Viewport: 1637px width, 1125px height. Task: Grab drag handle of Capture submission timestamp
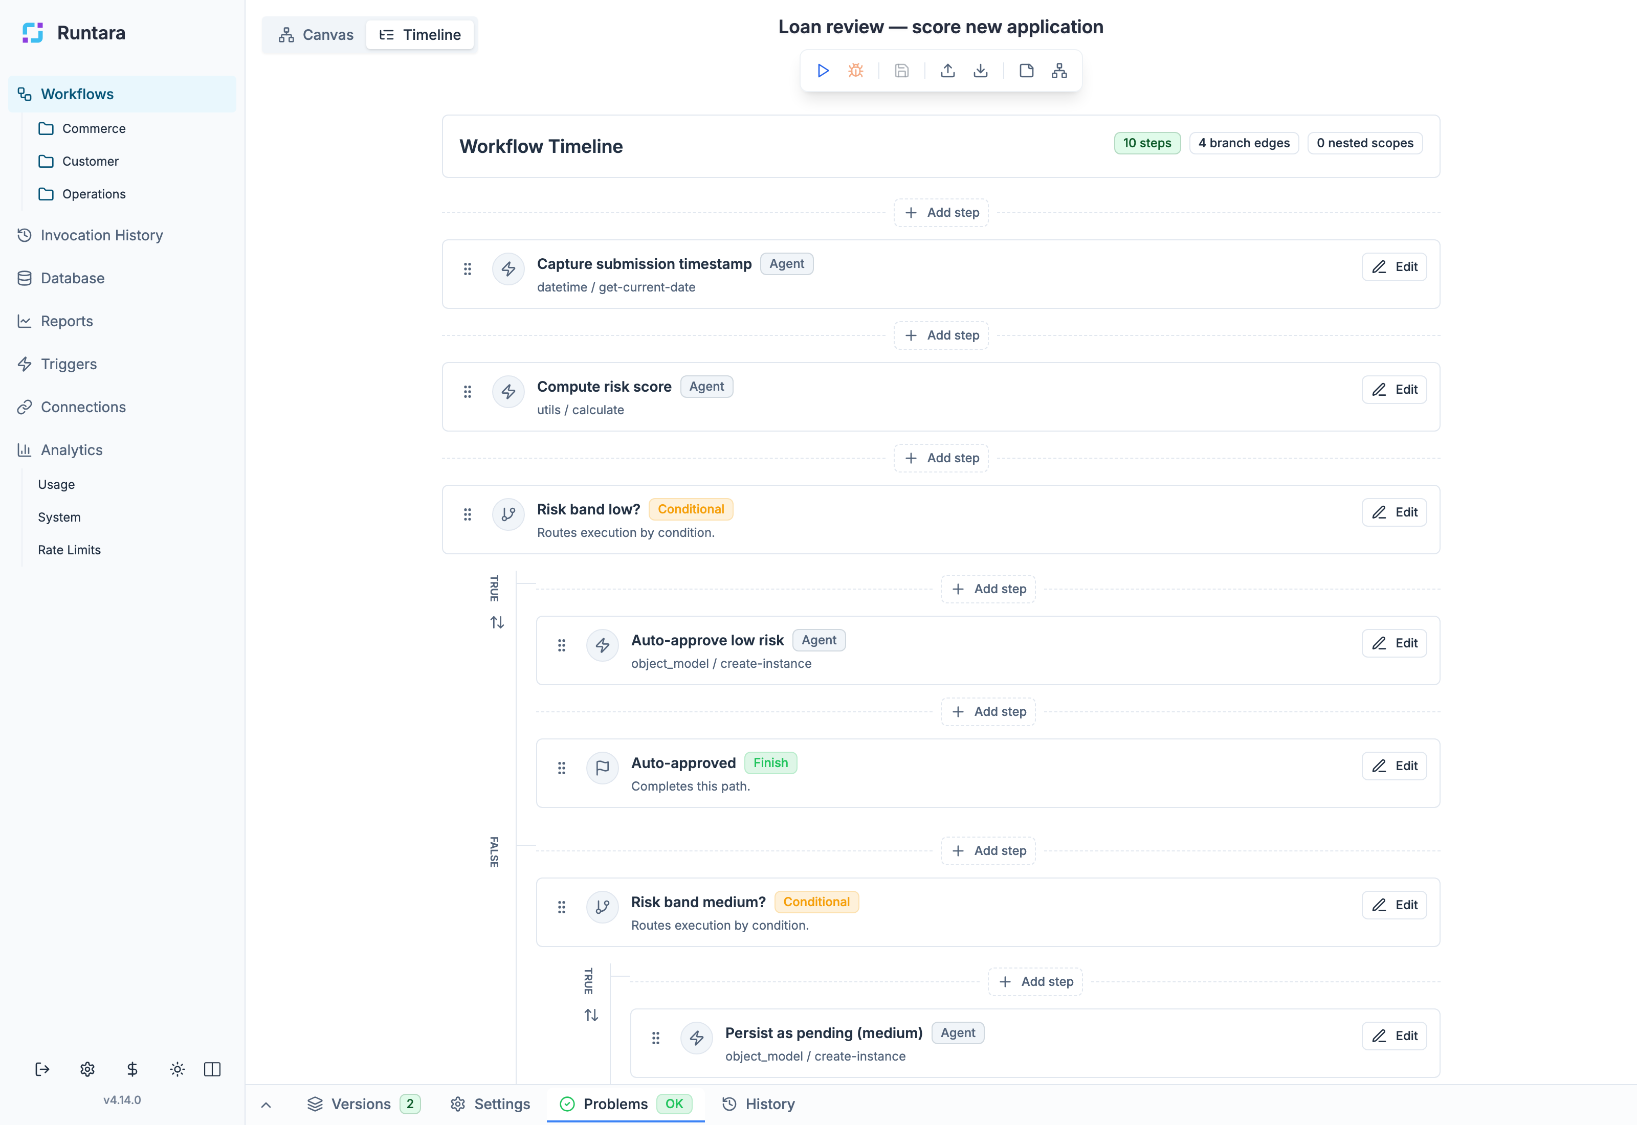[x=468, y=268]
